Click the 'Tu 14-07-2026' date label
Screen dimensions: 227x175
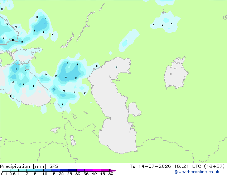[x=150, y=166]
